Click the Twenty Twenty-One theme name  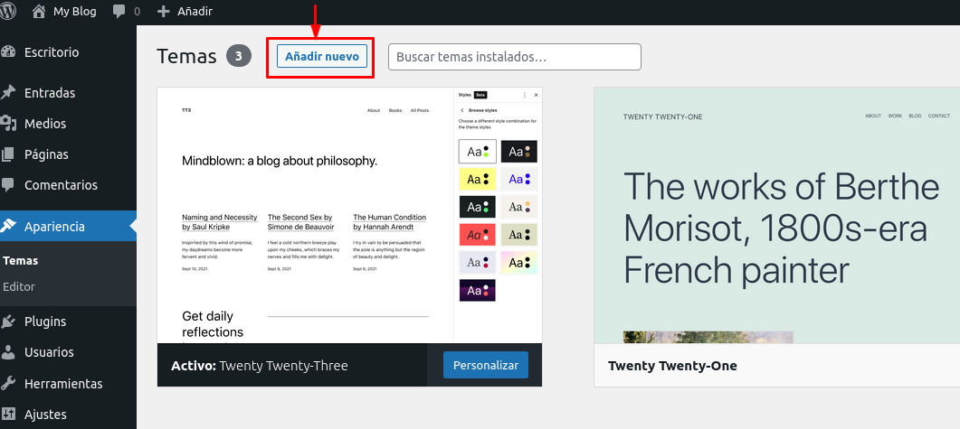[x=672, y=366]
